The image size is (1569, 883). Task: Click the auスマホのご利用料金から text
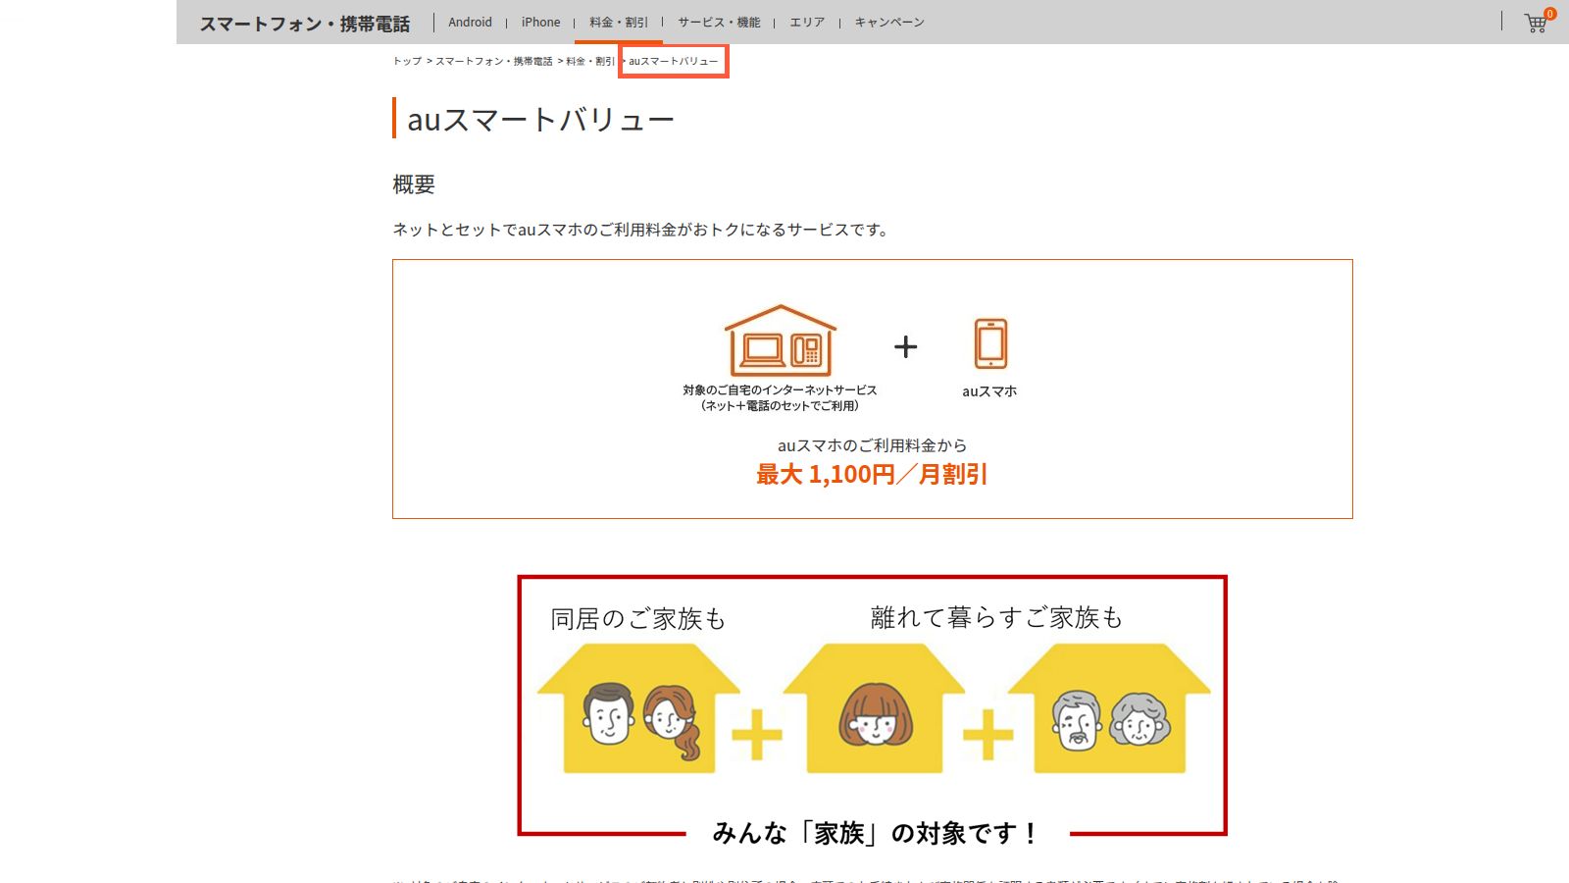click(x=872, y=445)
